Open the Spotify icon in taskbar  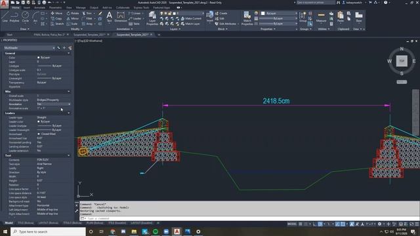pos(156,231)
